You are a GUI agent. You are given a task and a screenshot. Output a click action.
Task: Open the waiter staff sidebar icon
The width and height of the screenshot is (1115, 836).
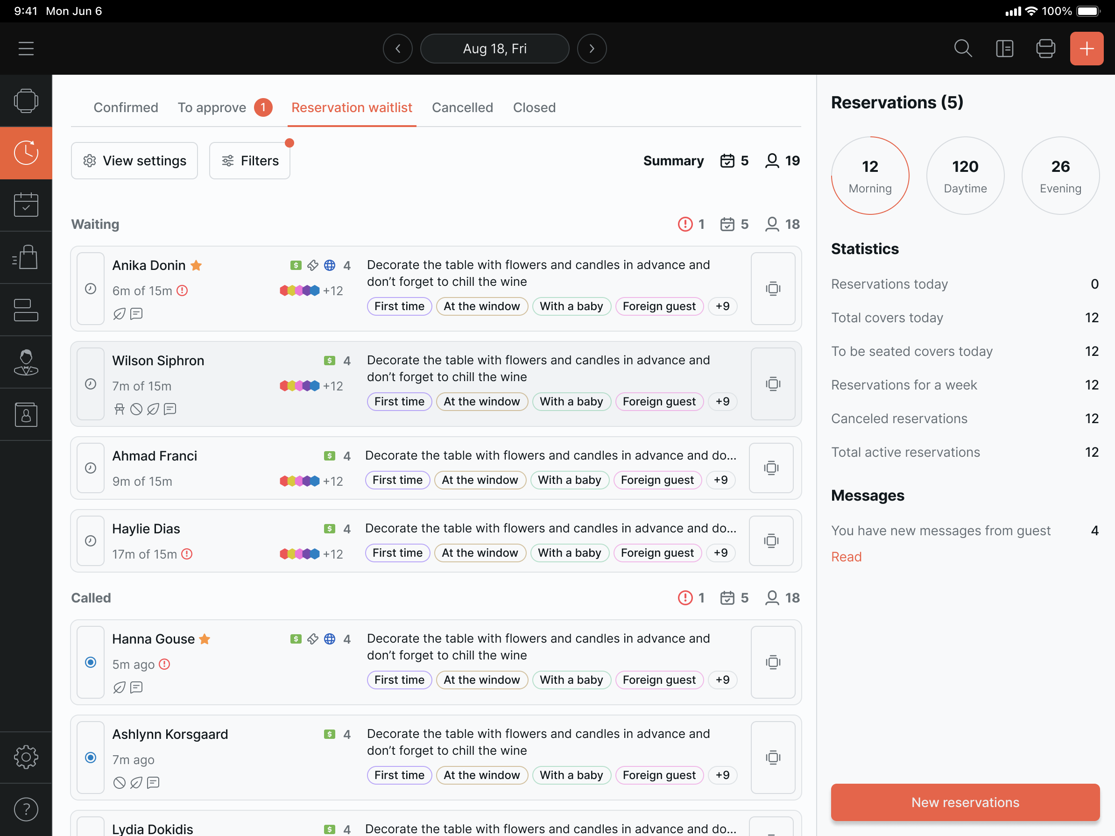coord(26,362)
